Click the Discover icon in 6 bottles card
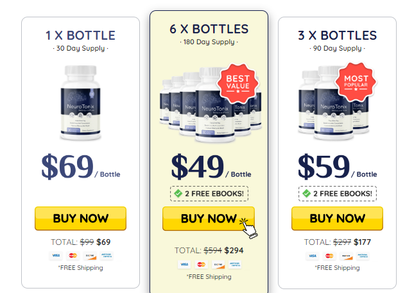Screen dimensions: 414x293 [x=217, y=264]
